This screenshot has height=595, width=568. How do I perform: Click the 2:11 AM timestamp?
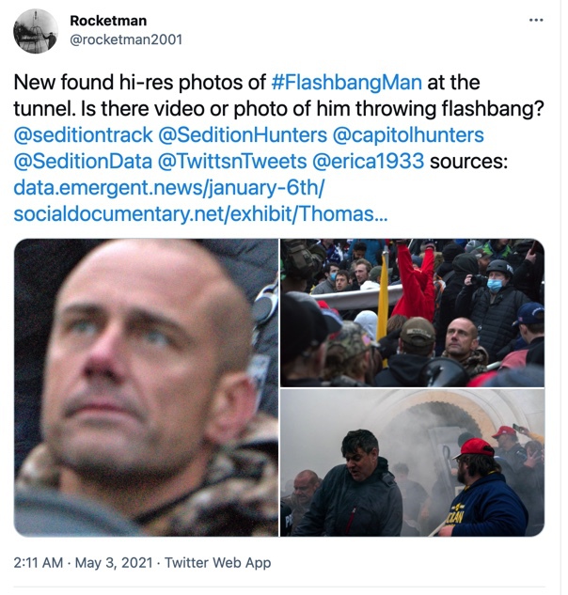click(39, 562)
